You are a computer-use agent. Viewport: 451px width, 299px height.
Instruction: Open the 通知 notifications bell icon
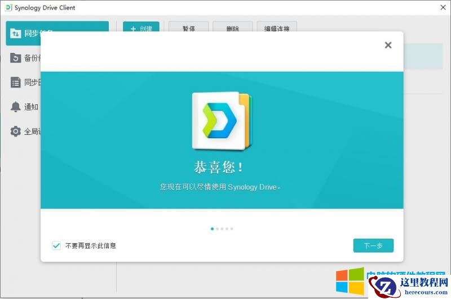(x=16, y=107)
